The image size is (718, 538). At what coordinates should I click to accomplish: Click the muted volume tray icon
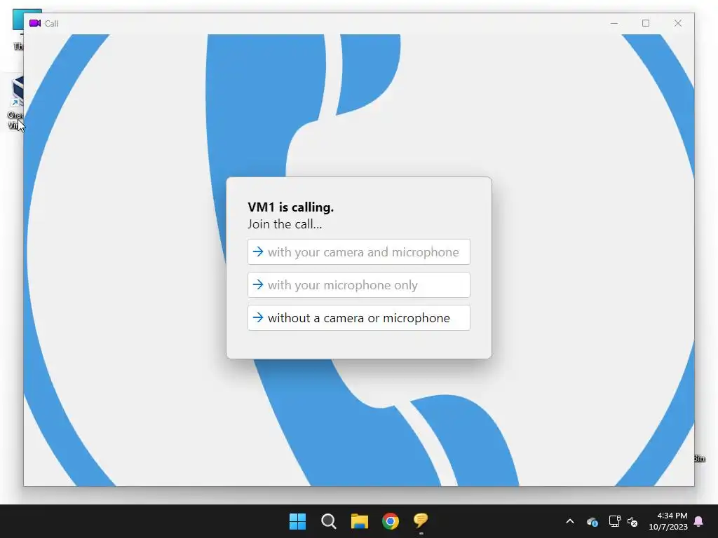(633, 521)
